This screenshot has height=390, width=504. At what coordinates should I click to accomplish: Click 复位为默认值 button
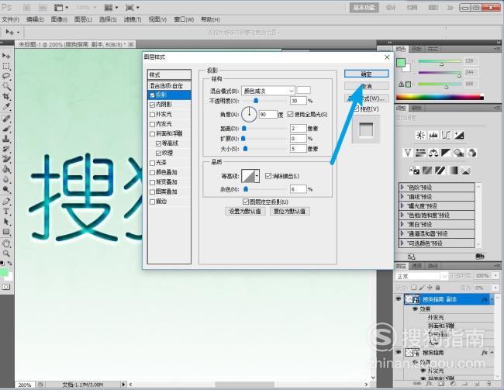[290, 211]
